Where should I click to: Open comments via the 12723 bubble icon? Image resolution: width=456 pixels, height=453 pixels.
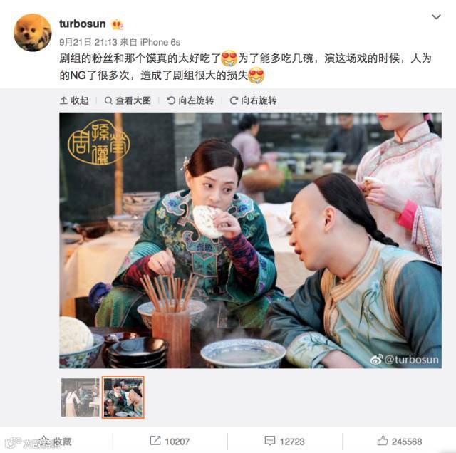(270, 441)
